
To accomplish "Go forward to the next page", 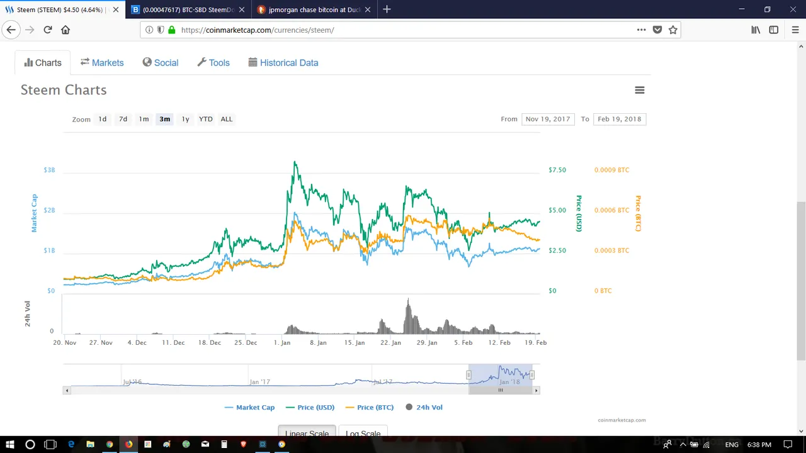I will pos(30,30).
